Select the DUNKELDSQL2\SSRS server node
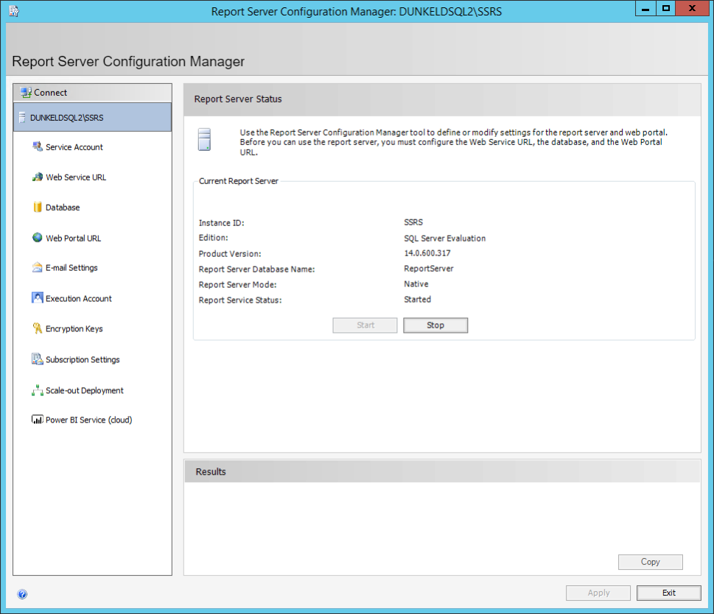This screenshot has height=614, width=714. tap(92, 117)
